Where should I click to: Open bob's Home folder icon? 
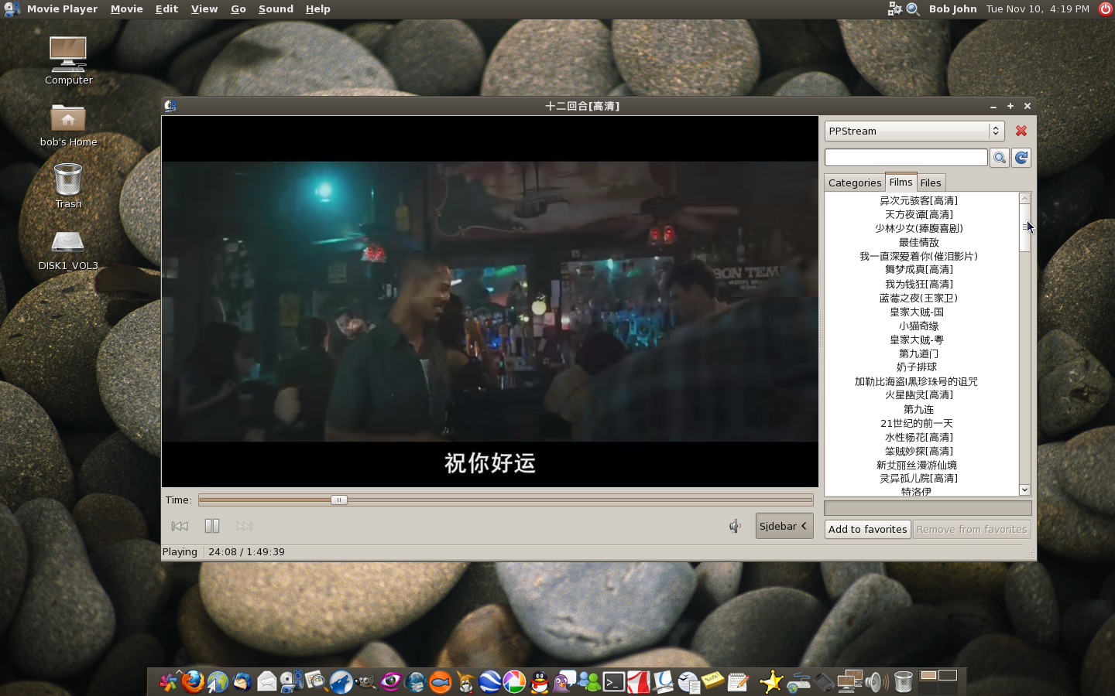click(68, 125)
